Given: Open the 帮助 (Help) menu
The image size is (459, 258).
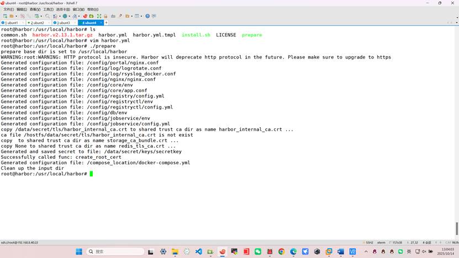Looking at the screenshot, I should [x=93, y=9].
